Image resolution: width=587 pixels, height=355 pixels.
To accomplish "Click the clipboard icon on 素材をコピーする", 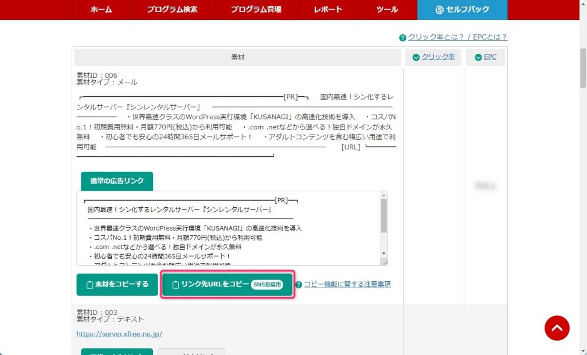I will pos(89,285).
